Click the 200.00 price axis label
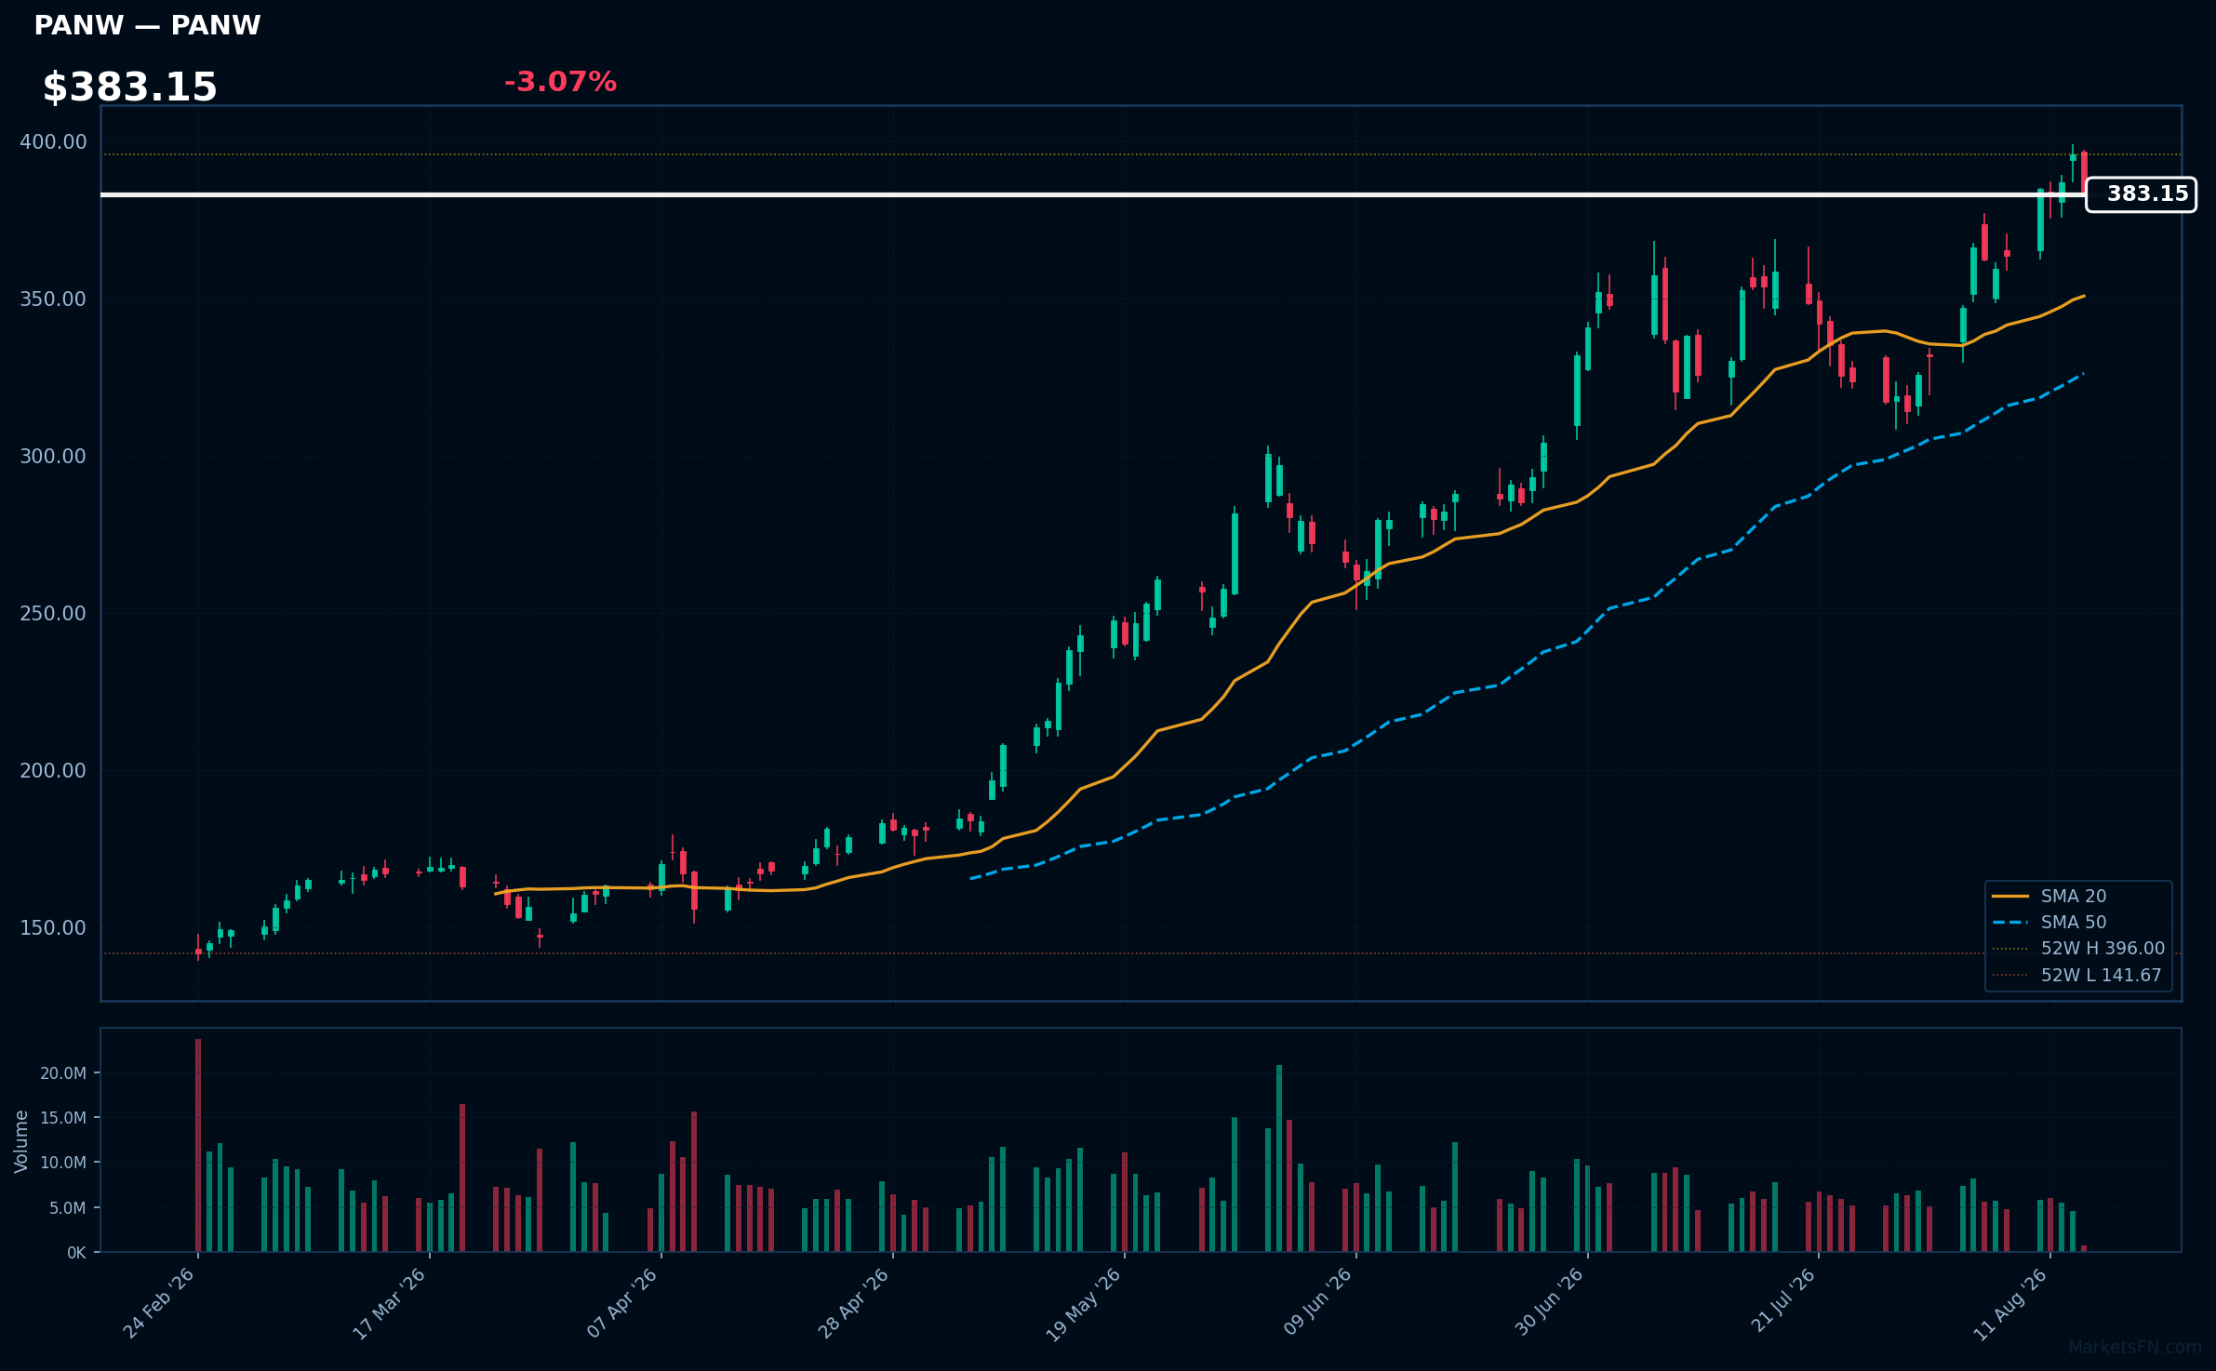Image resolution: width=2216 pixels, height=1371 pixels. click(x=53, y=770)
